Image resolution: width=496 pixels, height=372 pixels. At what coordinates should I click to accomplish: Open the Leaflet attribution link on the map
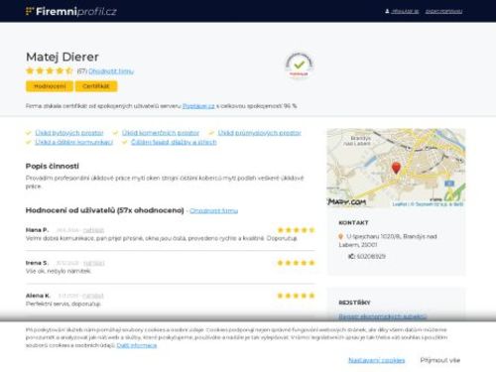click(400, 204)
